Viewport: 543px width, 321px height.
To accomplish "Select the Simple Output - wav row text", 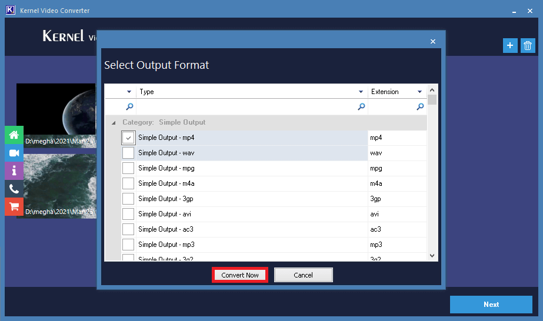I will pyautogui.click(x=166, y=153).
